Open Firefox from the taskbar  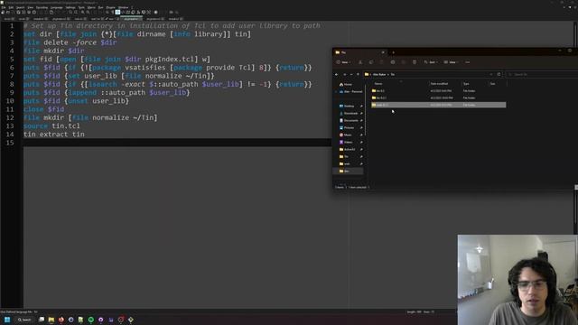[61, 320]
